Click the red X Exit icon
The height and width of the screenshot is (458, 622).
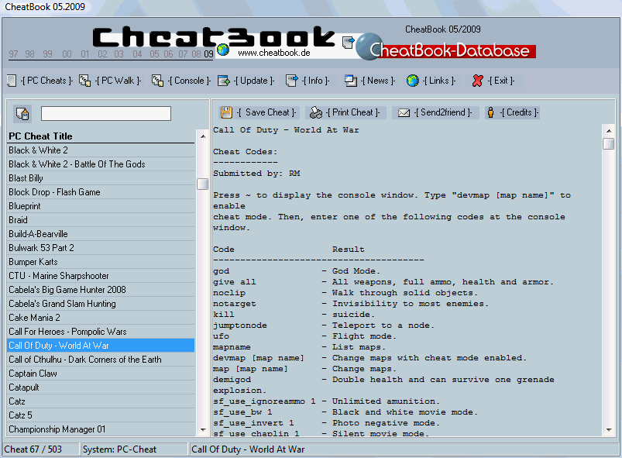pyautogui.click(x=478, y=81)
